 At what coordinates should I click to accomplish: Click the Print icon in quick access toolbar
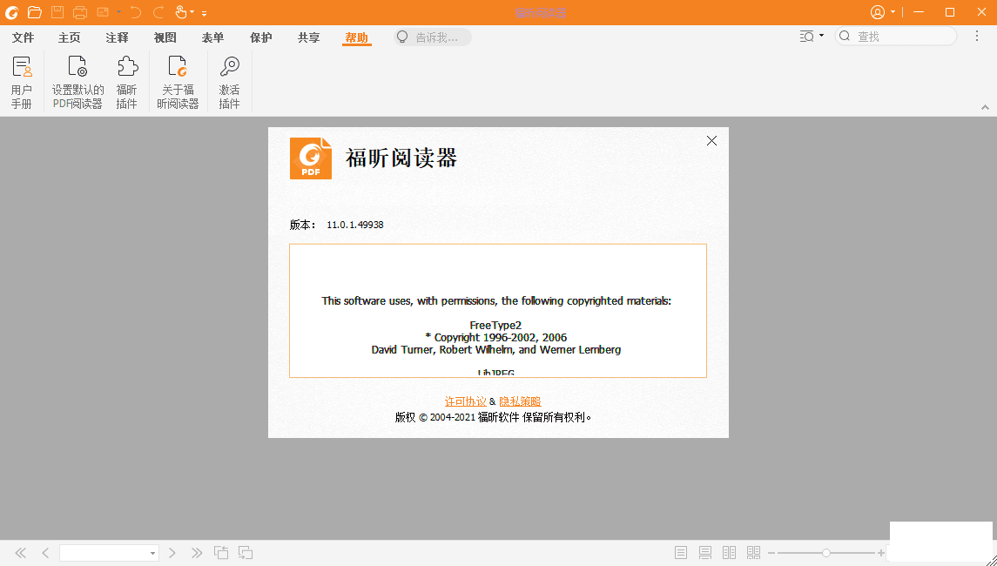(80, 12)
